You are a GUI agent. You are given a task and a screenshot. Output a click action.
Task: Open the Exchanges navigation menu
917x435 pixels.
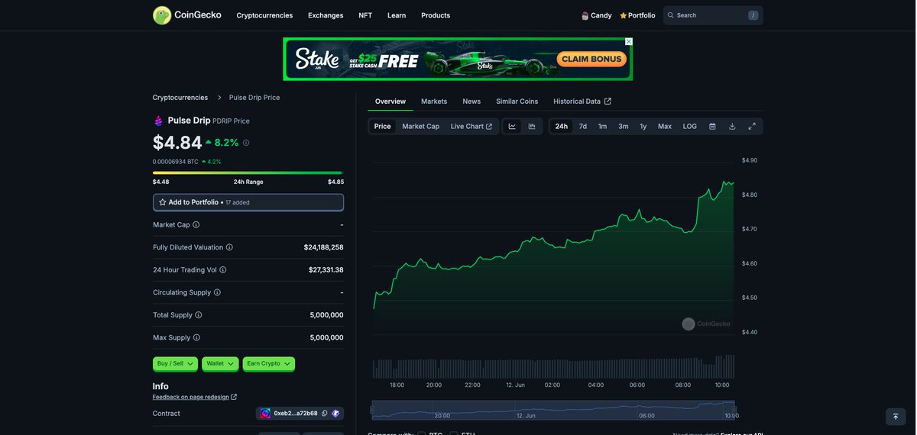point(326,15)
